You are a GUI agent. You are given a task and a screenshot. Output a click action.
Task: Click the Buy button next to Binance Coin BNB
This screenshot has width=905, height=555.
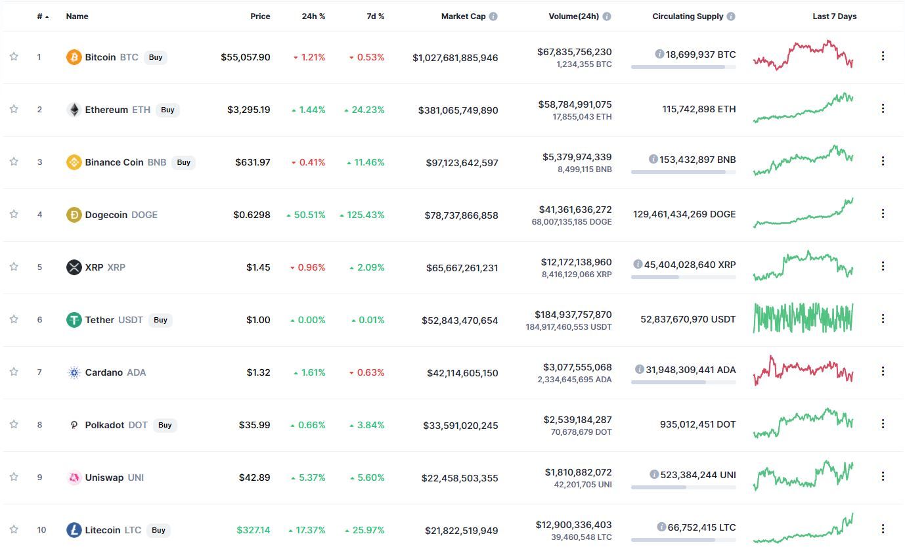coord(184,162)
